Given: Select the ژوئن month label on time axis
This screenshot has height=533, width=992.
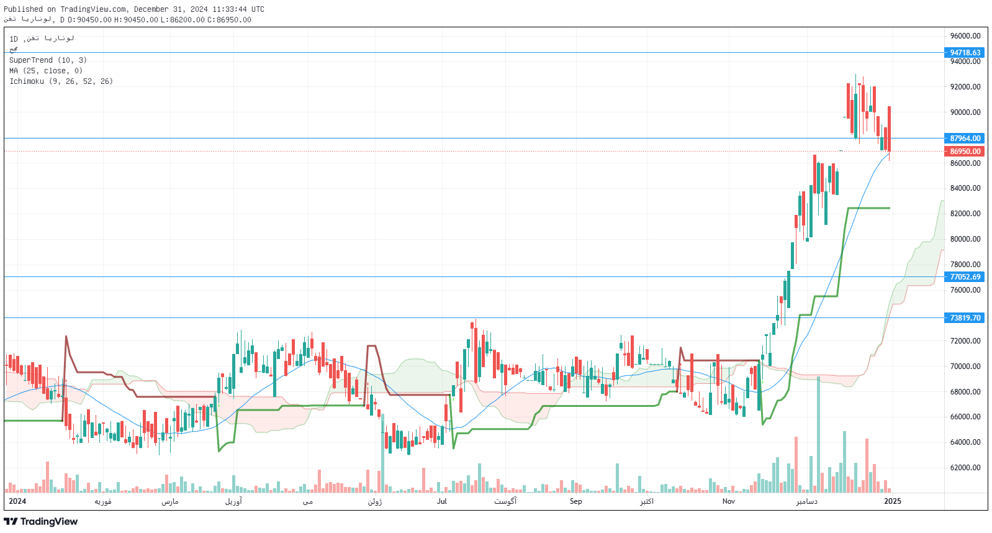Looking at the screenshot, I should (x=375, y=501).
